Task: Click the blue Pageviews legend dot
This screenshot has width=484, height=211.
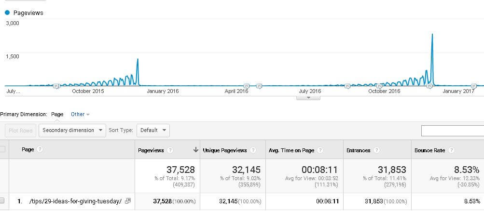Action: 7,13
